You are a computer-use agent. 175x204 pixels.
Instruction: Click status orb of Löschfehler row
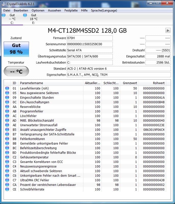click(x=7, y=116)
